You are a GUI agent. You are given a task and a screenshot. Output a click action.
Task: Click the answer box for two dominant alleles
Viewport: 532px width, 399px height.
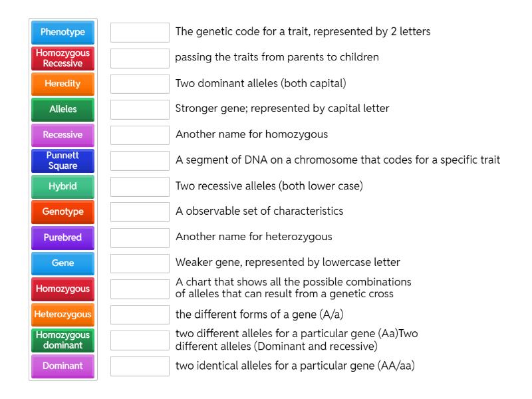coord(140,84)
